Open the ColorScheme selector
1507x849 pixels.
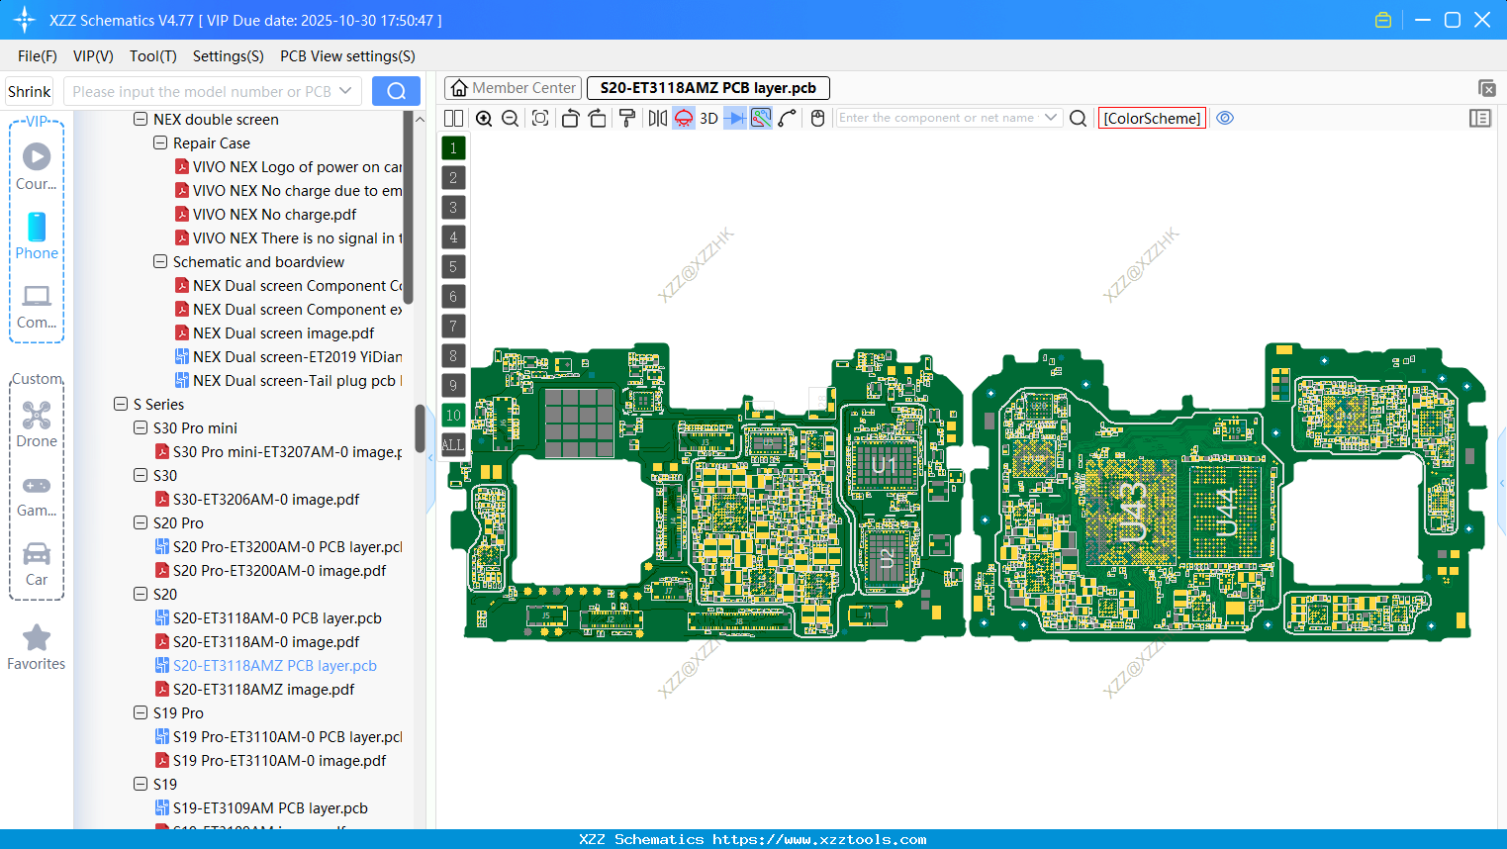[1151, 118]
